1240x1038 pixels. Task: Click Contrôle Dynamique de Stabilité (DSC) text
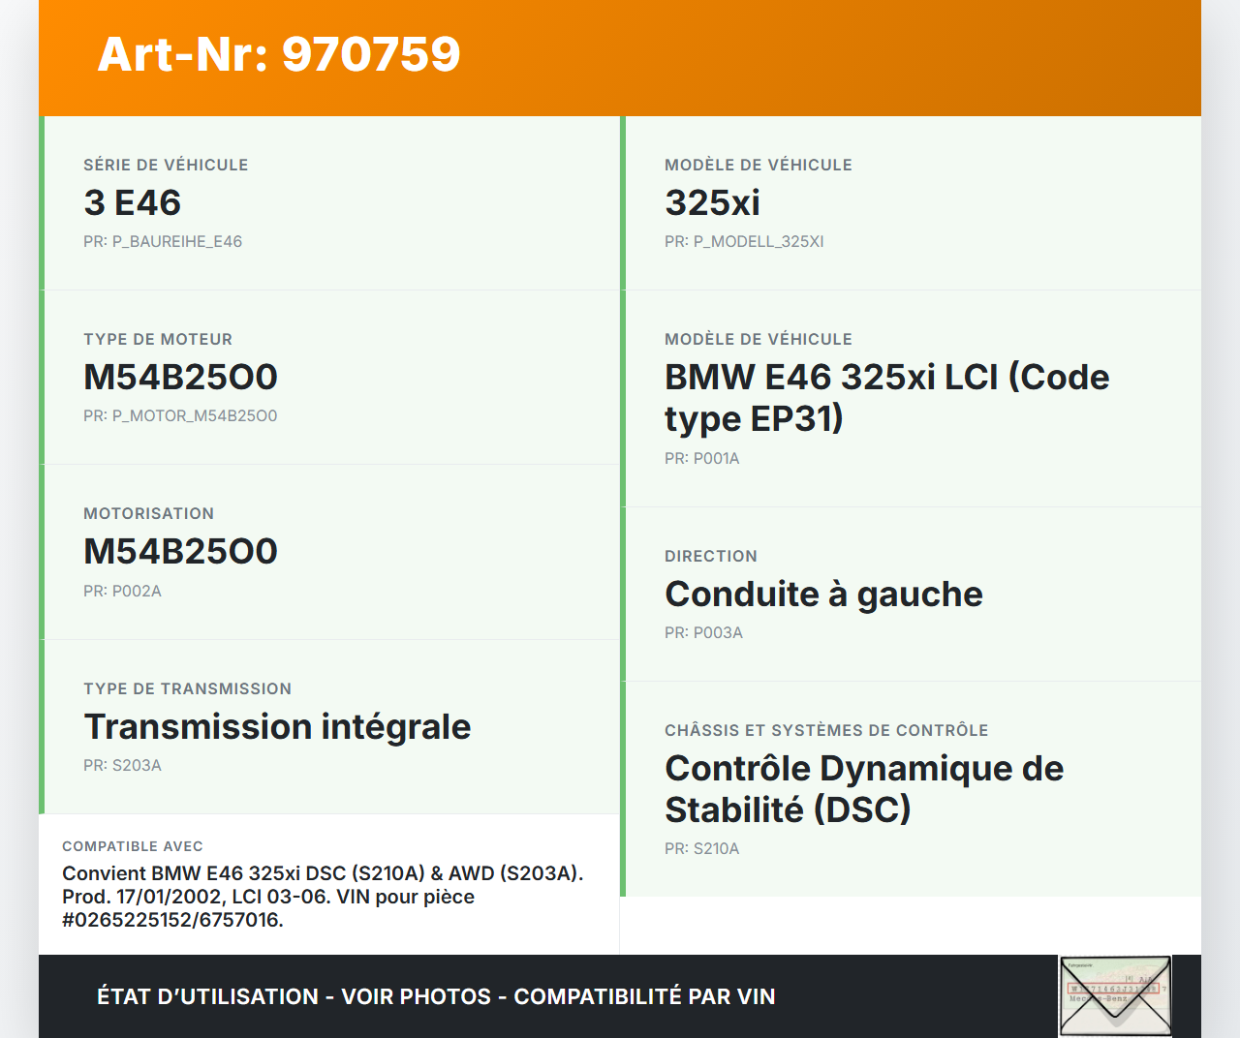point(863,789)
